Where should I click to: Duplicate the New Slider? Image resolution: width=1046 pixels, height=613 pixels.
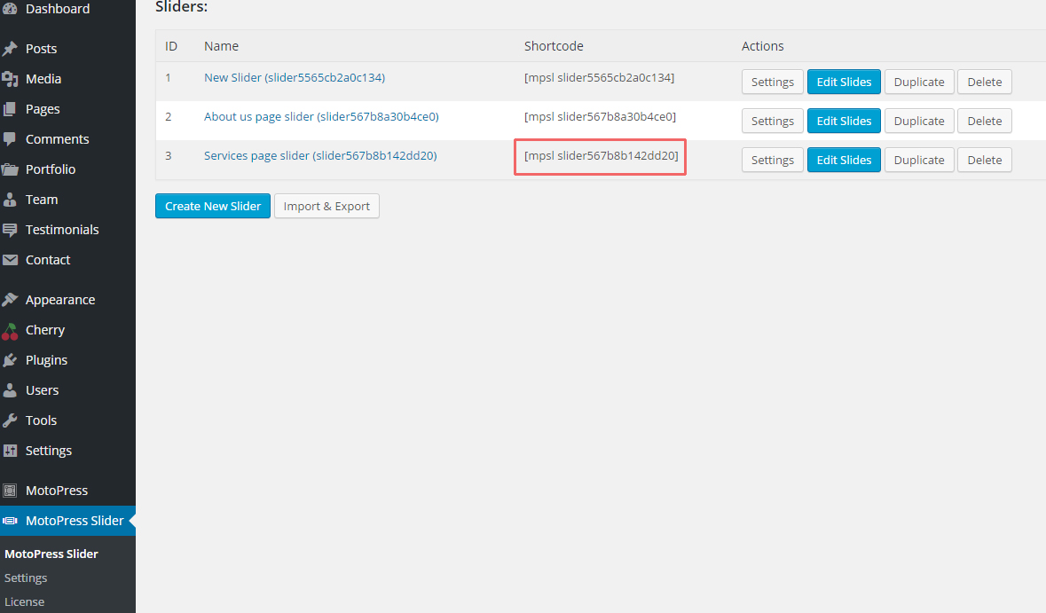click(919, 82)
